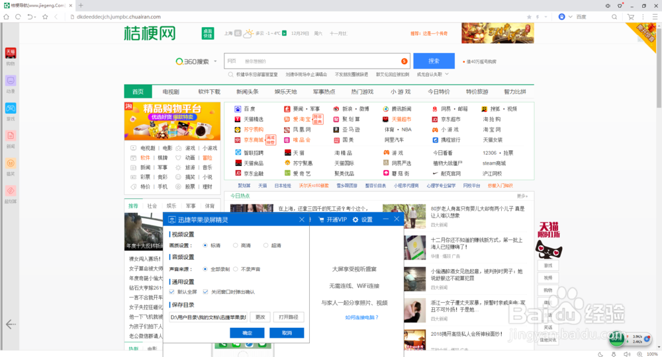Click the 取消 button in settings dialog
This screenshot has height=357, width=662.
287,333
